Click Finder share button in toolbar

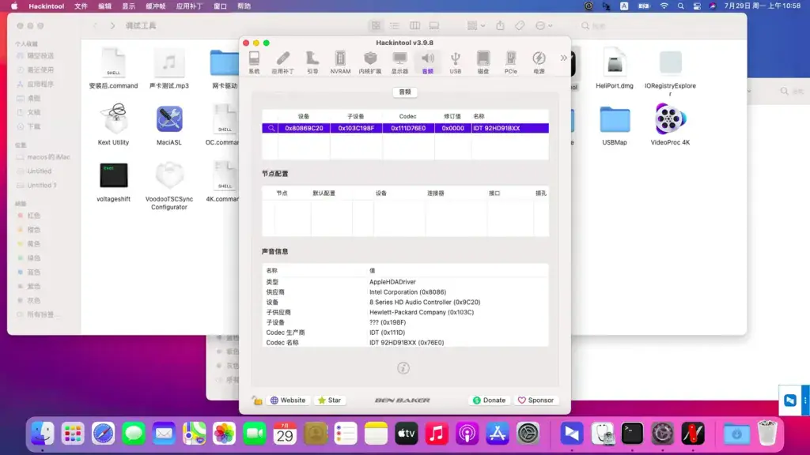pos(500,26)
